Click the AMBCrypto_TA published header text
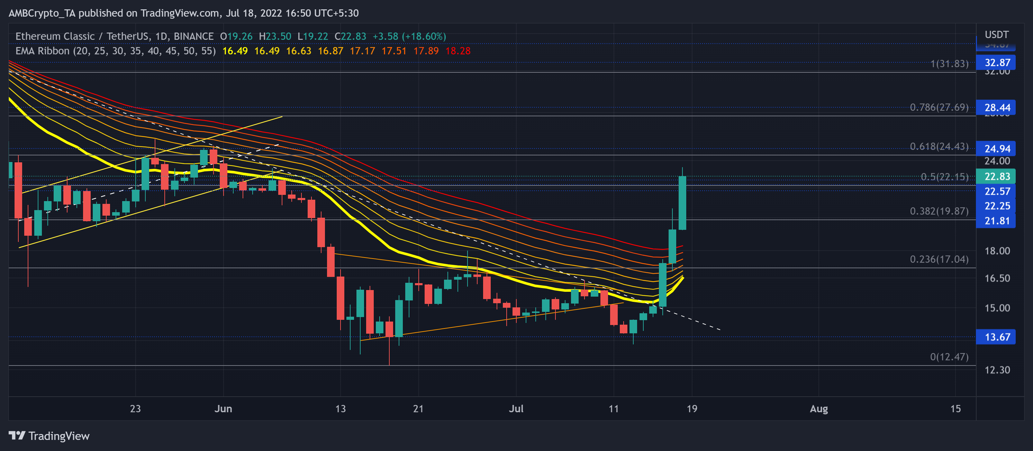The height and width of the screenshot is (451, 1033). (184, 13)
